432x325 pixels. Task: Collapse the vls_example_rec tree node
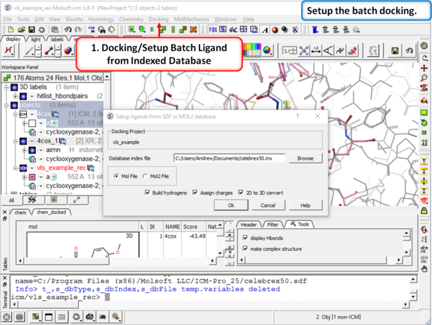click(7, 167)
